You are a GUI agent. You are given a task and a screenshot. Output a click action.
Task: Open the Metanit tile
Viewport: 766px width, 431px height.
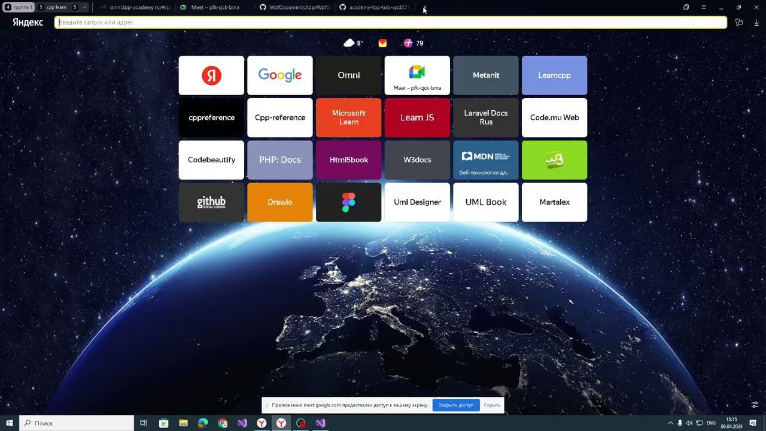[x=486, y=75]
